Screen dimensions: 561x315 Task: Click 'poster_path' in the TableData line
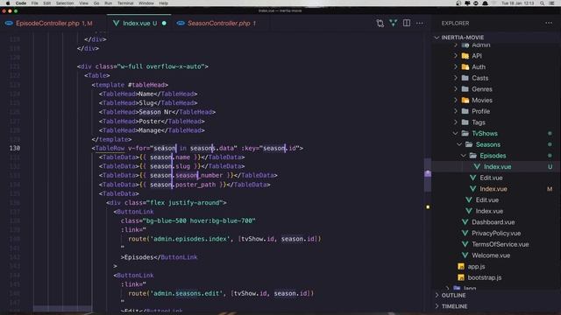pos(195,185)
